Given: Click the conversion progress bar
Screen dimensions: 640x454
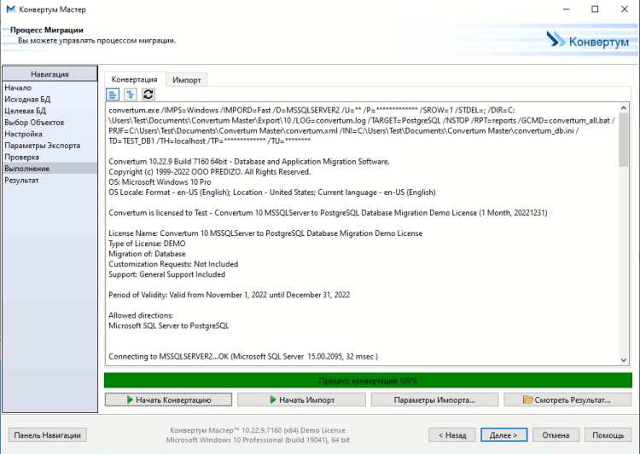Looking at the screenshot, I should coord(368,381).
